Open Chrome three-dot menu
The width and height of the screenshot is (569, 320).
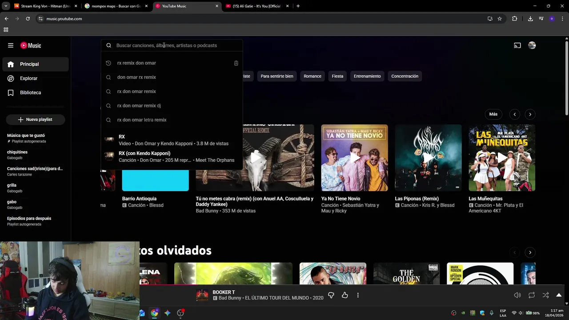tap(563, 19)
